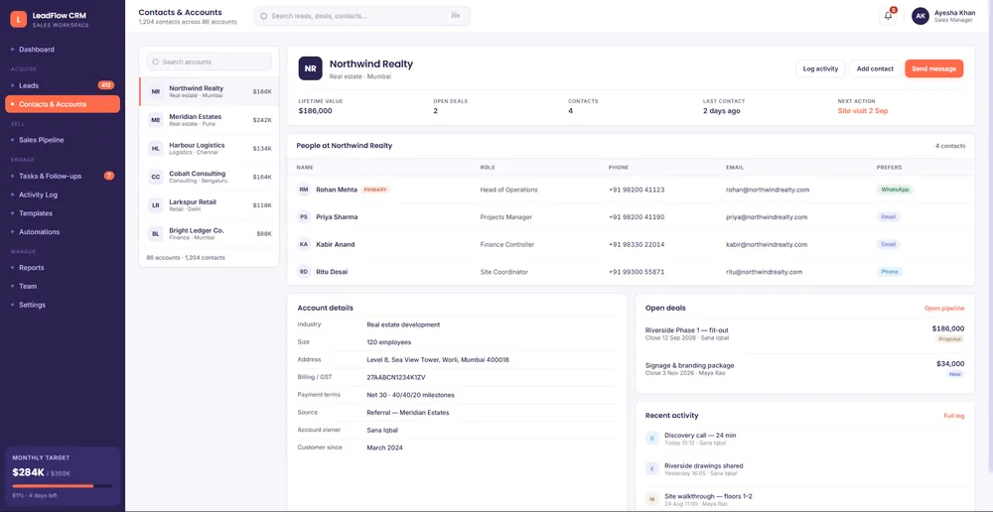The width and height of the screenshot is (993, 512).
Task: Click the Ayesha Khan user name
Action: (x=954, y=12)
